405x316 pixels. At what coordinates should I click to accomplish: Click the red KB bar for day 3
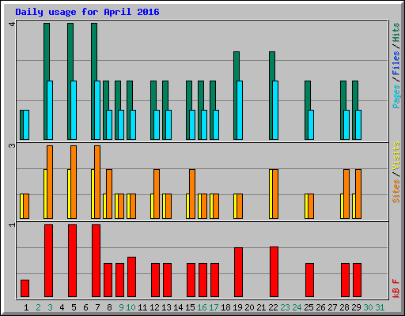coord(48,261)
